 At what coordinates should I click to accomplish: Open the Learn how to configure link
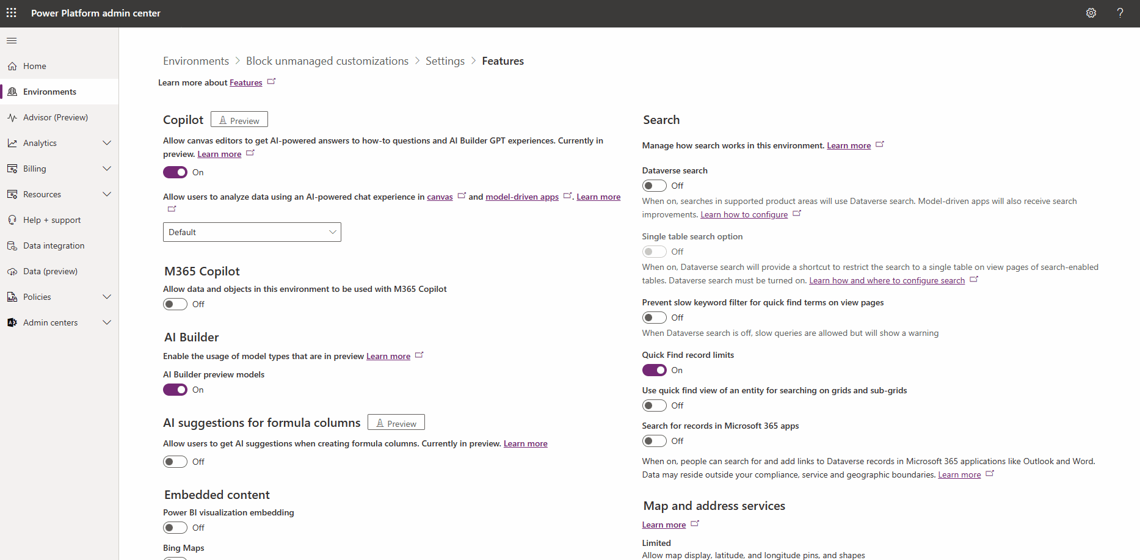(744, 214)
